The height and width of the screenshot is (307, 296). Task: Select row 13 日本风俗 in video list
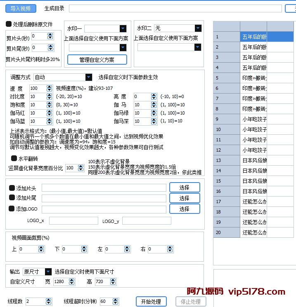253,160
